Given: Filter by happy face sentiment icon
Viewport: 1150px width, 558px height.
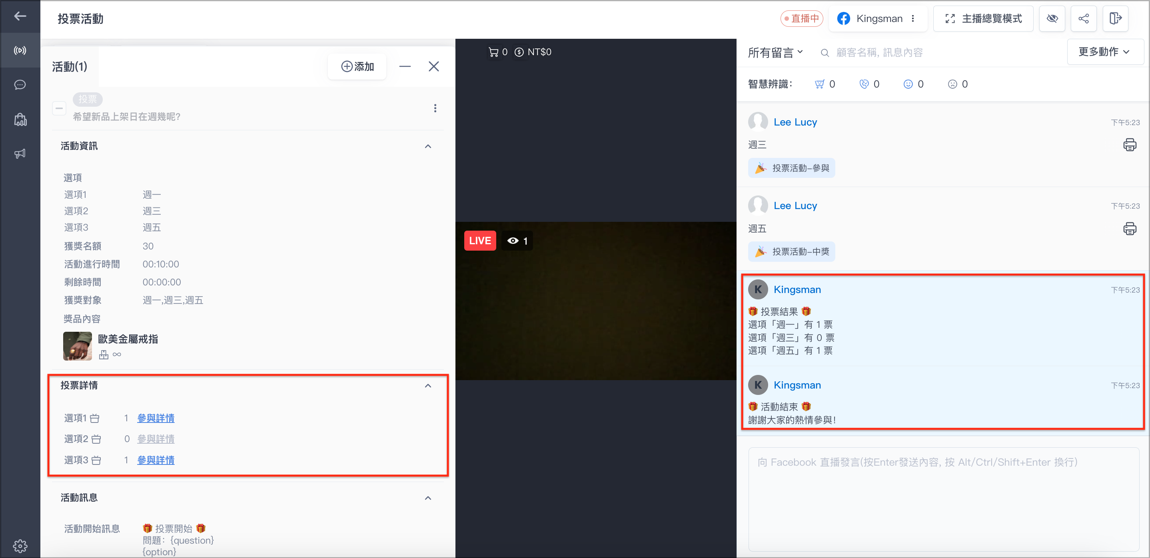Looking at the screenshot, I should pyautogui.click(x=908, y=84).
